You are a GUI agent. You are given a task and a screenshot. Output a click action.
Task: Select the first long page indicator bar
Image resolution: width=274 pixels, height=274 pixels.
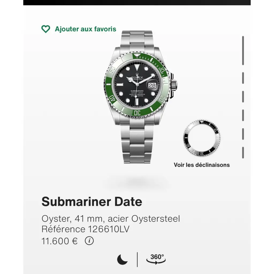[x=243, y=50]
